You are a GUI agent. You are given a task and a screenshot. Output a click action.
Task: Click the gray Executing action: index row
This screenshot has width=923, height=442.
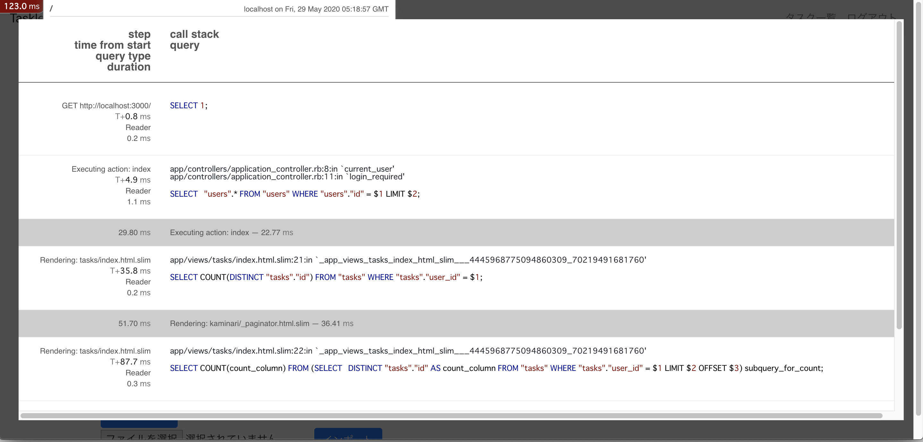[232, 233]
